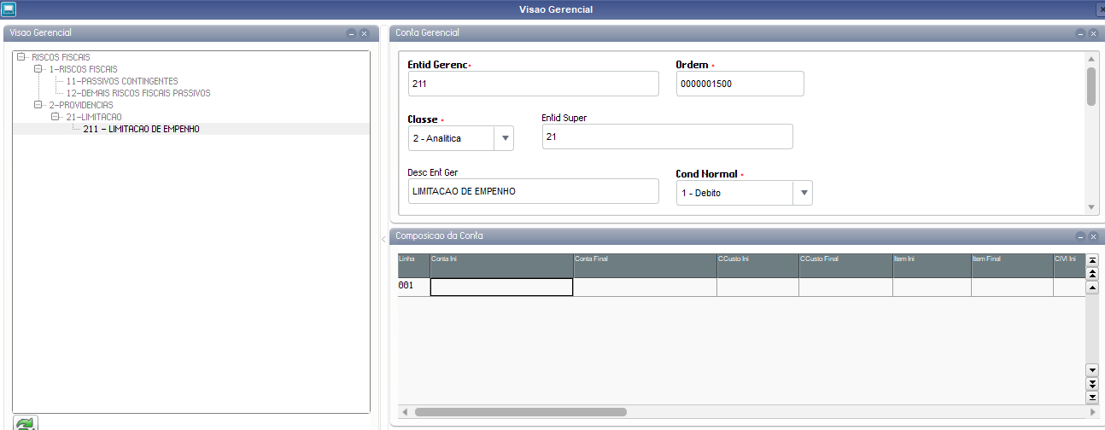
Task: Click the grid single down arrow
Action: point(1091,370)
